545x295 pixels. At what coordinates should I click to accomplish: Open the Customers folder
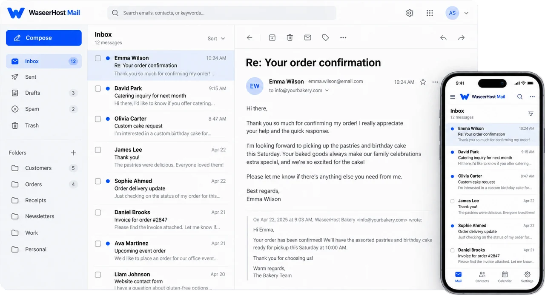(44, 168)
